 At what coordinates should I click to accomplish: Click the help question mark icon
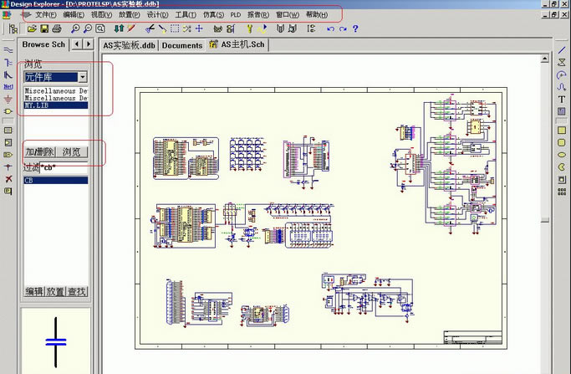pos(355,29)
